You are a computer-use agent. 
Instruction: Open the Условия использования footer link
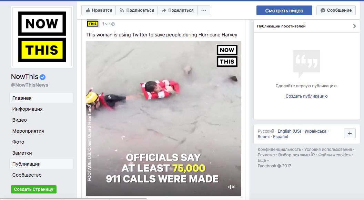(x=328, y=149)
